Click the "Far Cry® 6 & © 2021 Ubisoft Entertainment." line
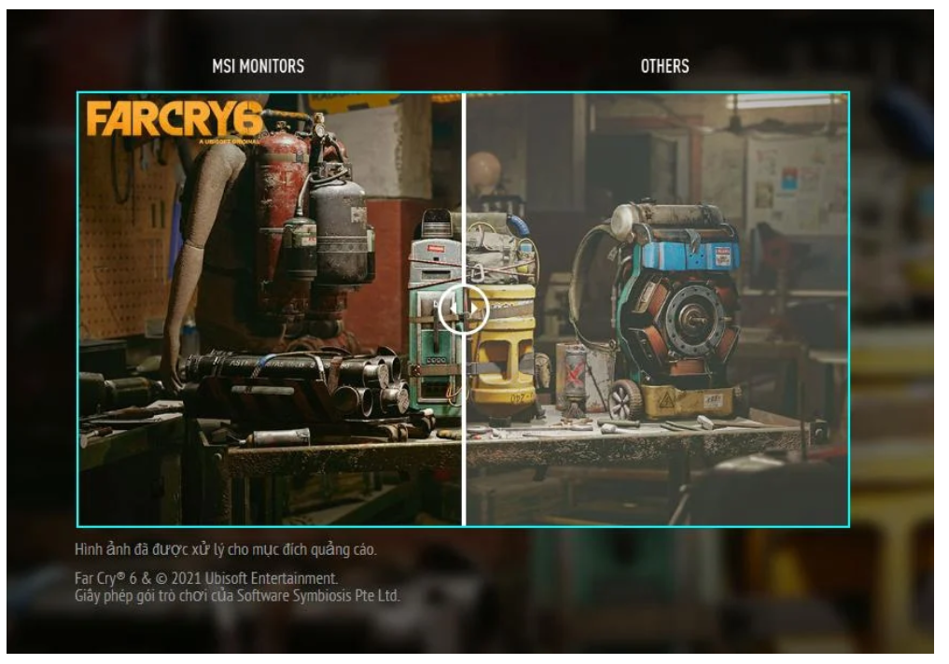 tap(206, 578)
